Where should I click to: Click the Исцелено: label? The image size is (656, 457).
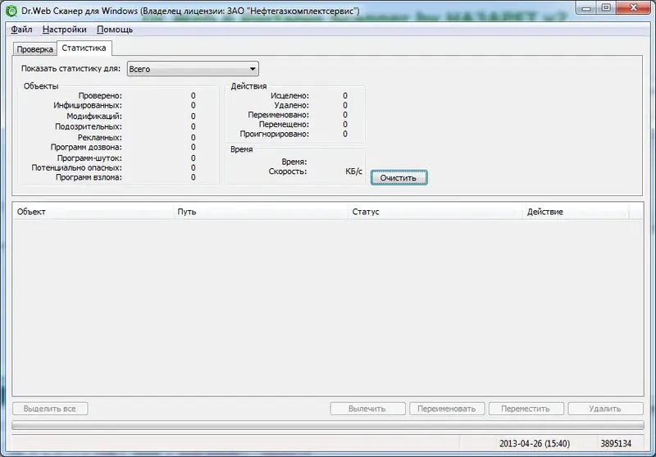(289, 96)
